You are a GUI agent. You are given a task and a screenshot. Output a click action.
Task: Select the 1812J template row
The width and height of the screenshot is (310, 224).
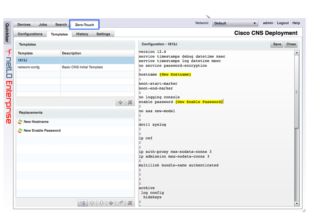coord(75,60)
